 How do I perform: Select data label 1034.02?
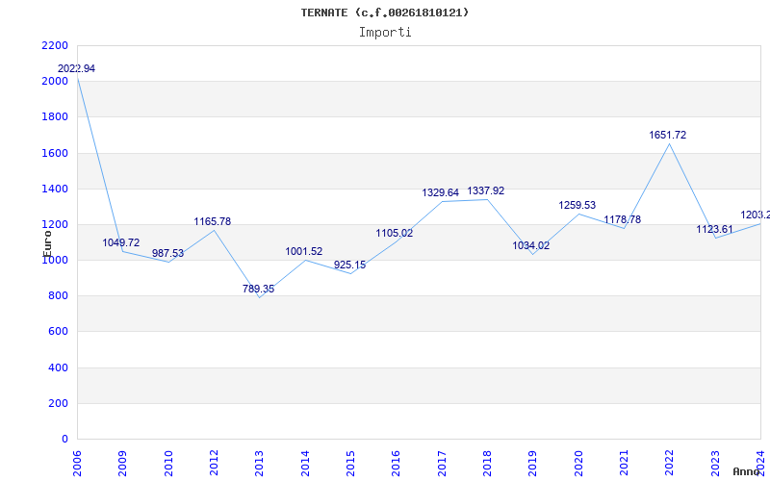click(531, 246)
